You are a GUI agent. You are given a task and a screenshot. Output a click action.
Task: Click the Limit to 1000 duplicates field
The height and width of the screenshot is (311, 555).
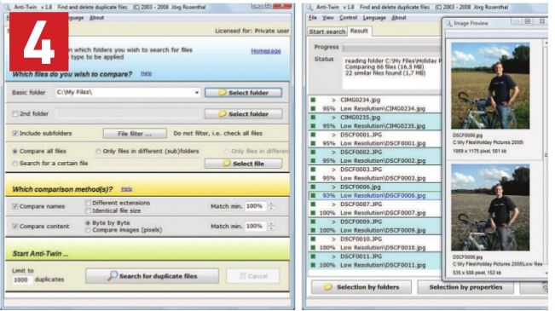tap(22, 279)
